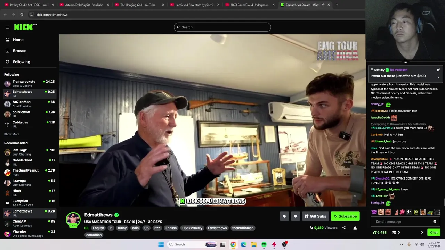The width and height of the screenshot is (445, 250).
Task: Open channel points 6,488 balance
Action: click(x=379, y=232)
